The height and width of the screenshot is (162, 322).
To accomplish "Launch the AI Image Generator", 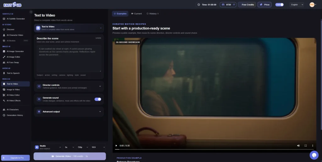I will (15, 51).
